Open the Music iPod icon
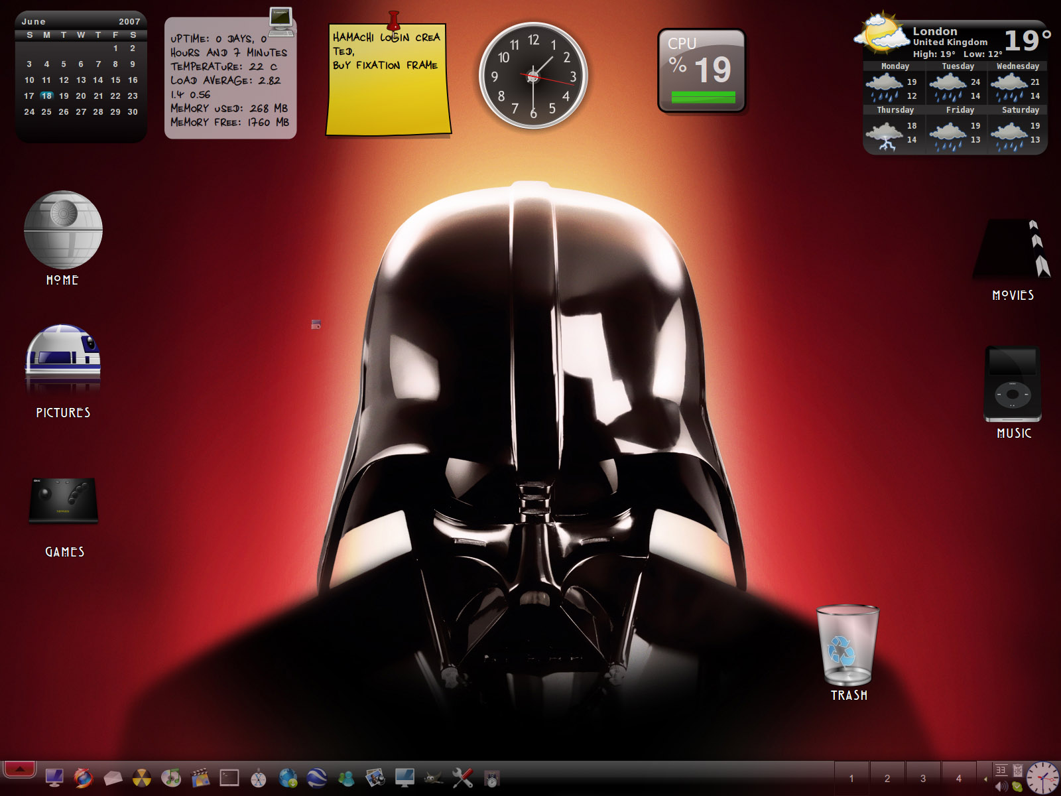Image resolution: width=1061 pixels, height=796 pixels. coord(1013,384)
